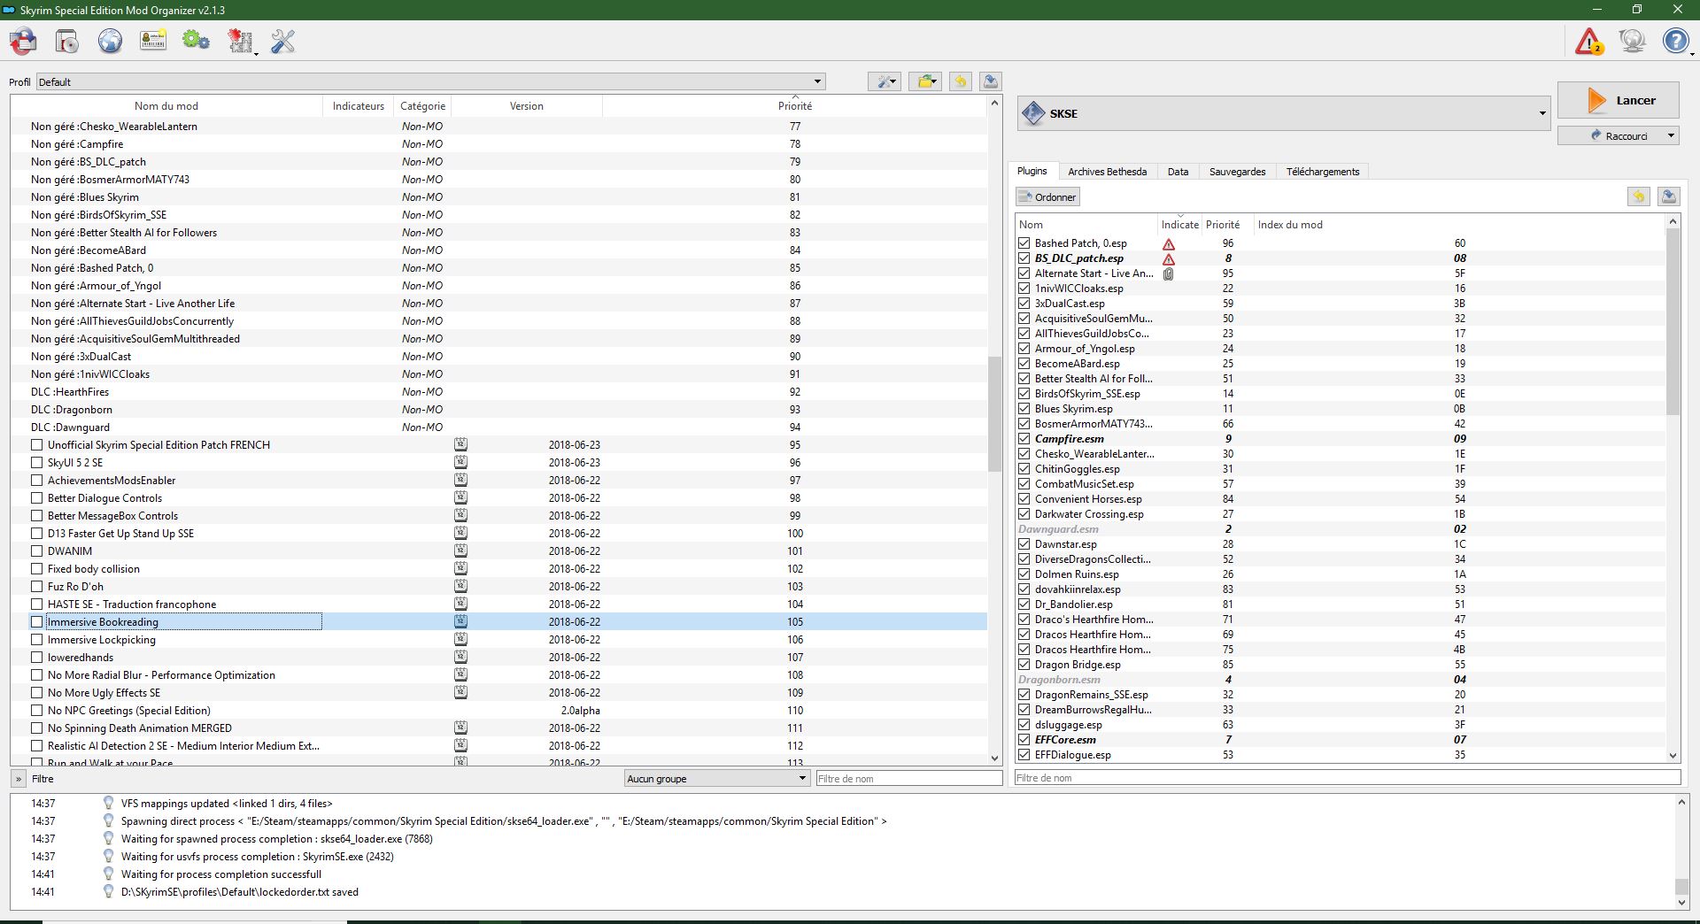Open the Aucun groupe dropdown

coord(716,778)
